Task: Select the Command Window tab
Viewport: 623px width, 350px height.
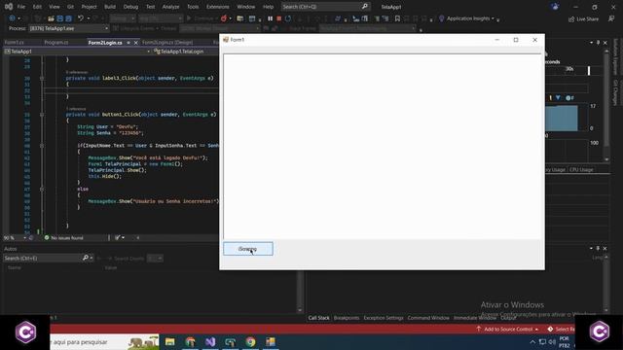Action: (428, 318)
